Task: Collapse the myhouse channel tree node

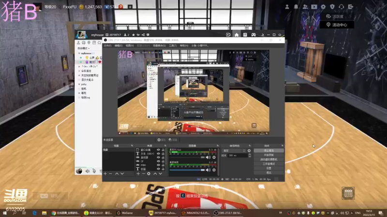Action: tap(79, 53)
